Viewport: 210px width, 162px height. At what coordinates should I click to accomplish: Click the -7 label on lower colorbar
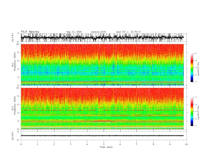[195, 126]
